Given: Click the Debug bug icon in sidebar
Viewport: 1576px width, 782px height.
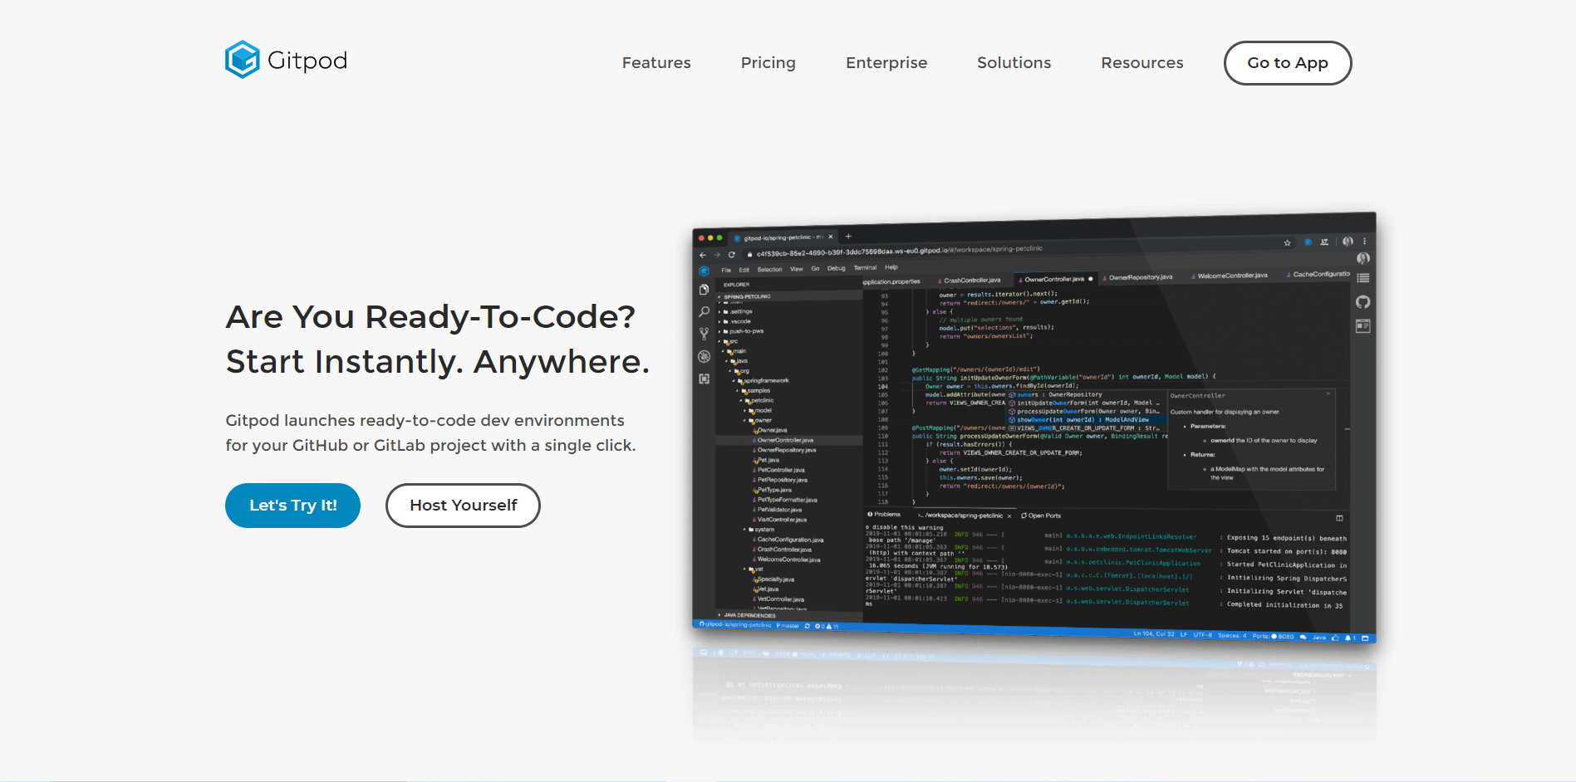Looking at the screenshot, I should pos(704,356).
